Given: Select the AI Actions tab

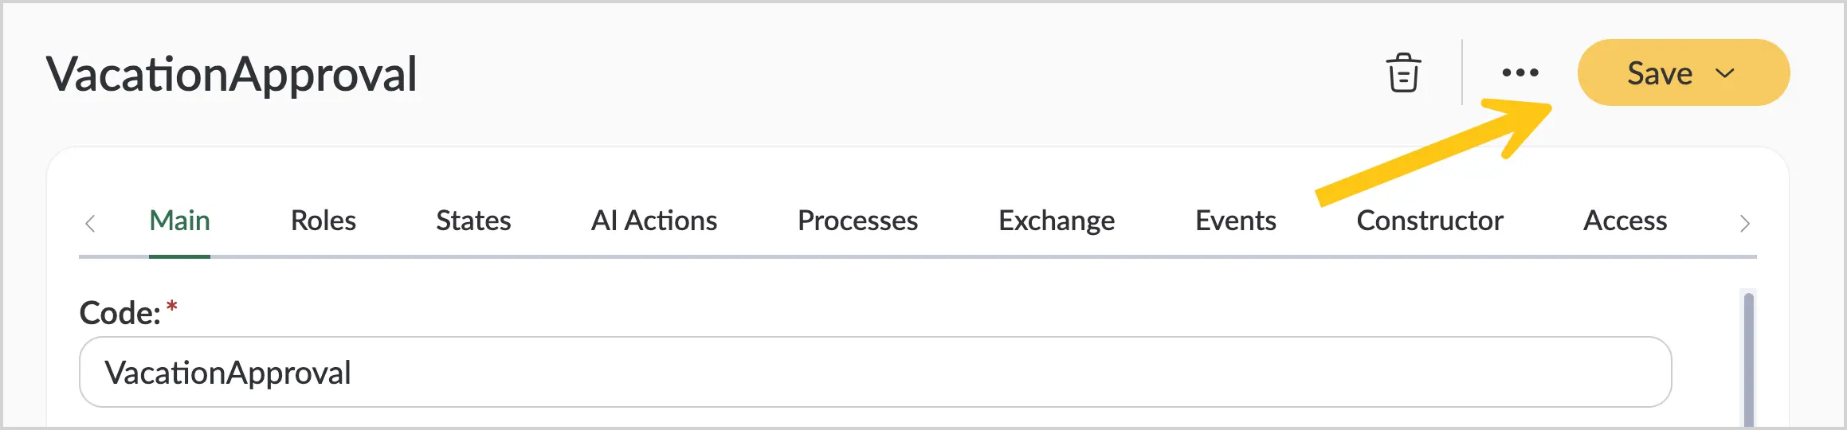Looking at the screenshot, I should coord(654,221).
